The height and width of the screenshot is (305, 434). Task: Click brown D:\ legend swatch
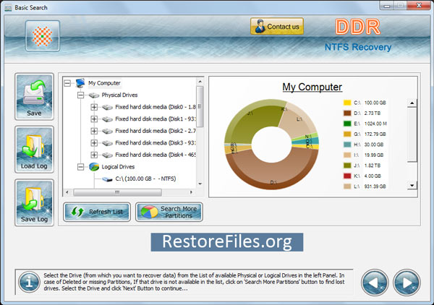click(347, 113)
